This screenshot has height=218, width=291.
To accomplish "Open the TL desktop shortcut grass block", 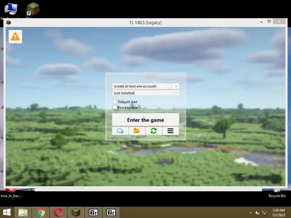I will [33, 9].
